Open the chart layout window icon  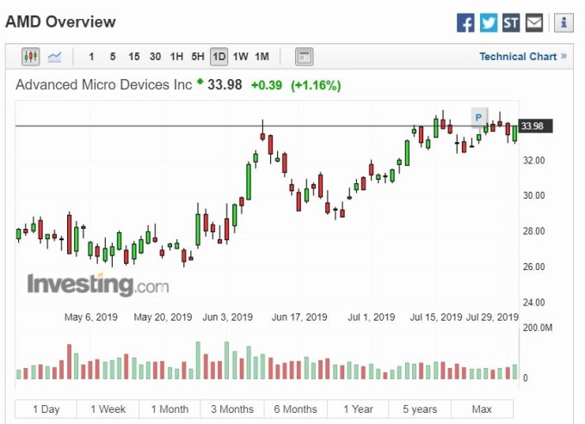click(304, 57)
